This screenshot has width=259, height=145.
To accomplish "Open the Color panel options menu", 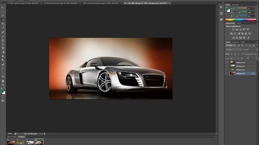I will (x=257, y=5).
